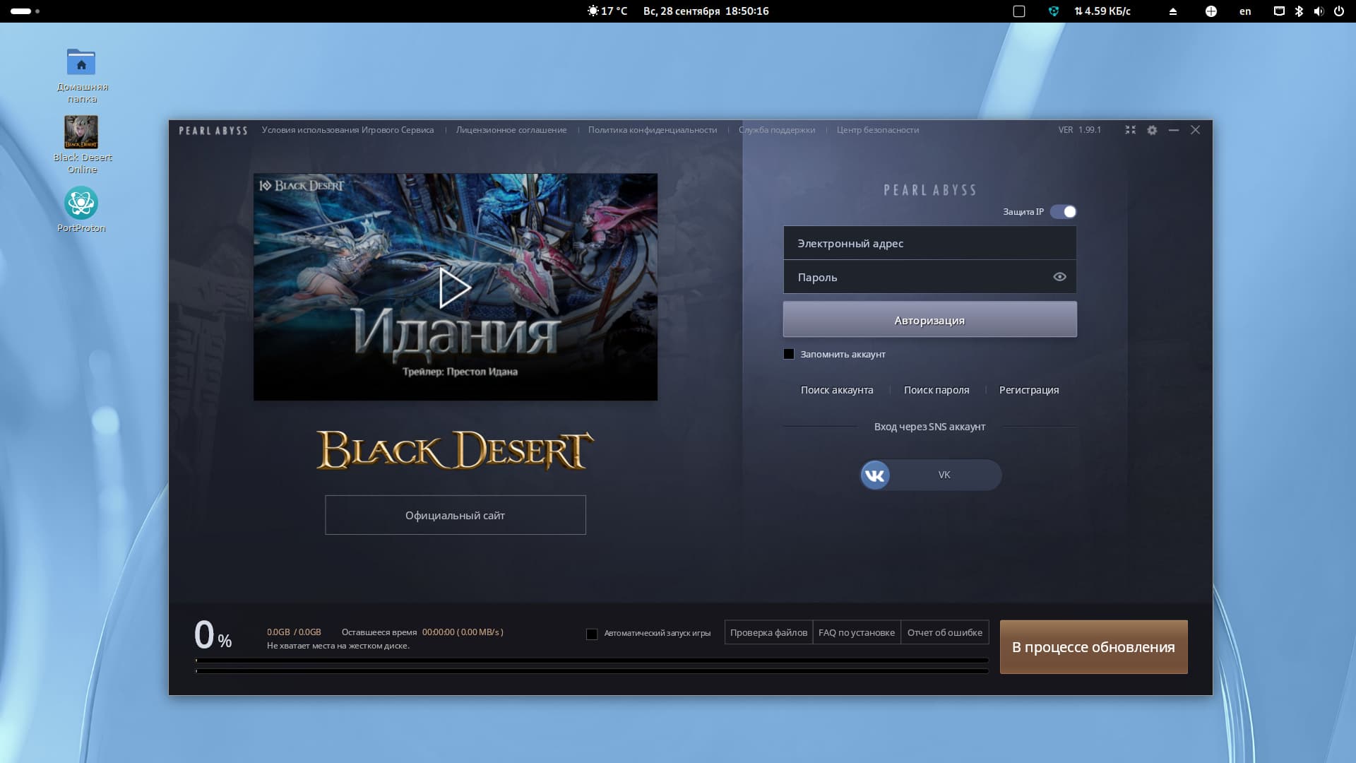Open Лицензионное соглашение in top menu

coord(511,130)
